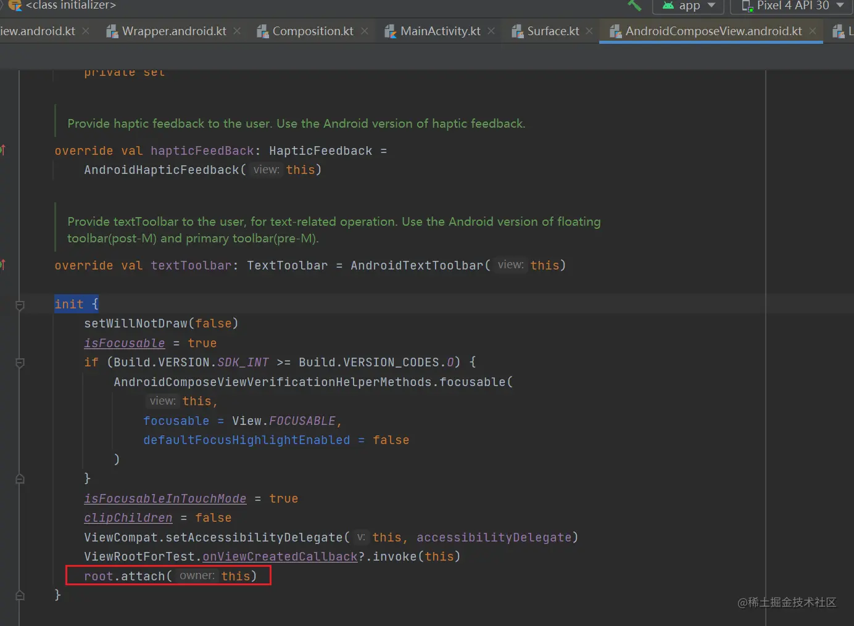This screenshot has width=854, height=626.
Task: Click the ViewRootForTest identifier
Action: pos(139,557)
